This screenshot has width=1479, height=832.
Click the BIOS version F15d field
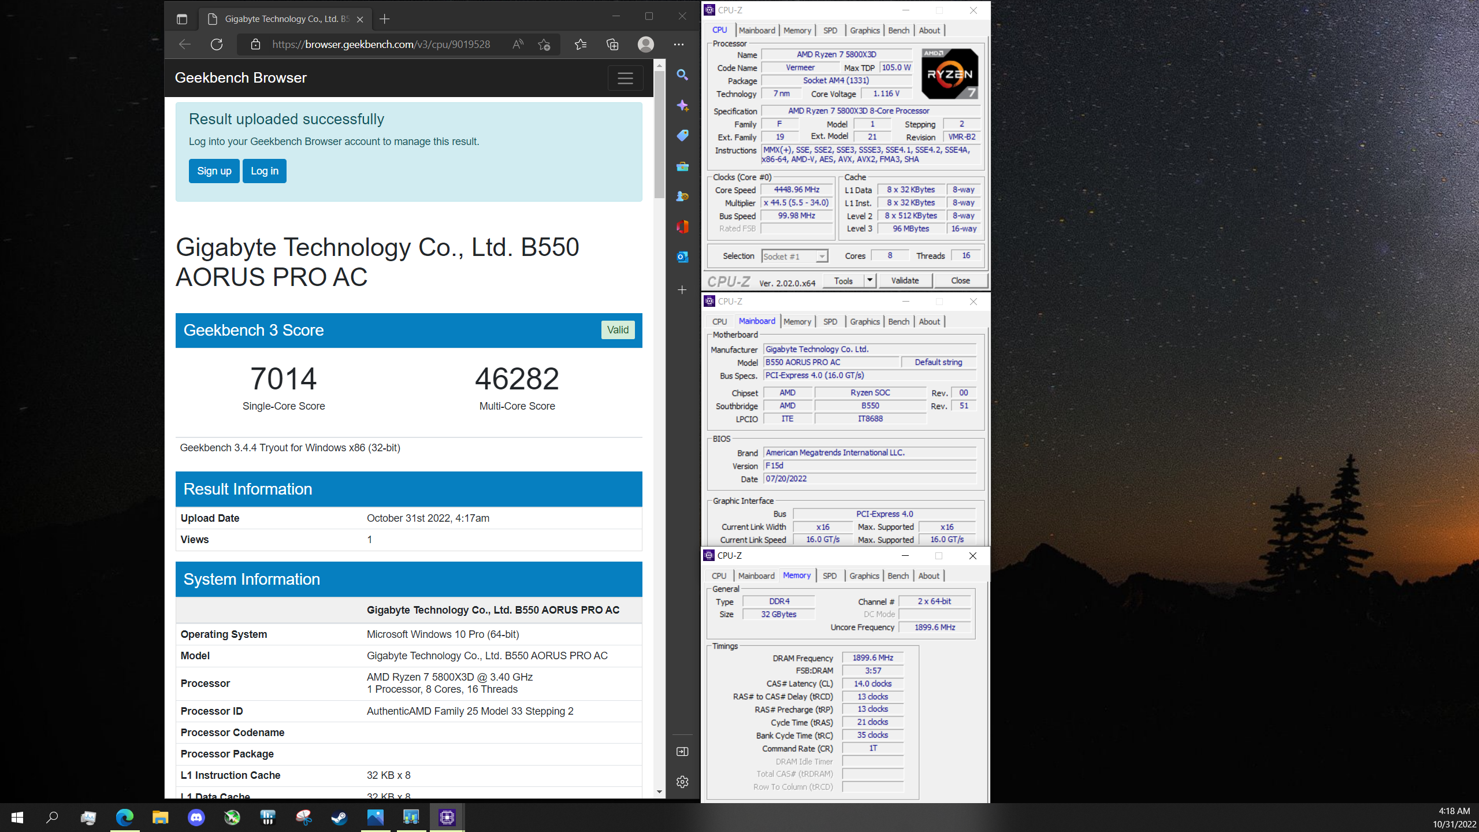pyautogui.click(x=870, y=466)
